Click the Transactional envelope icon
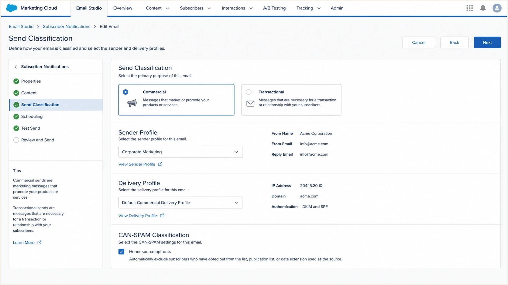Viewport: 508px width, 285px height. (250, 104)
